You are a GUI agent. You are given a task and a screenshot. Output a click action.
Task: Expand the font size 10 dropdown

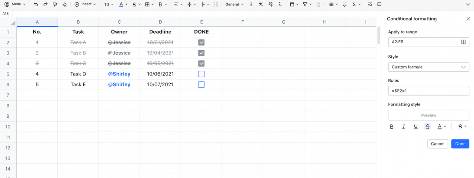click(109, 4)
